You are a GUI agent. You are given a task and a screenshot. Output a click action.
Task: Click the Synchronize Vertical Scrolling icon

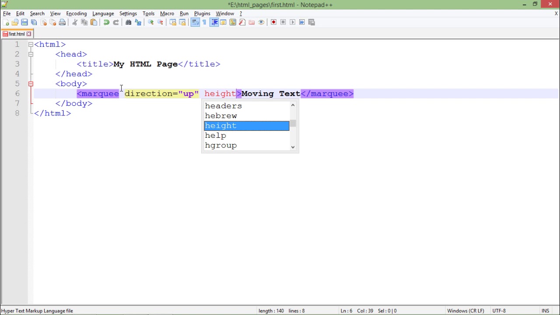pos(173,22)
